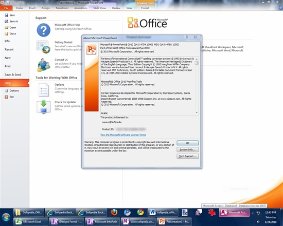Click the Open folder icon
This screenshot has height=226, width=283.
(x=7, y=27)
